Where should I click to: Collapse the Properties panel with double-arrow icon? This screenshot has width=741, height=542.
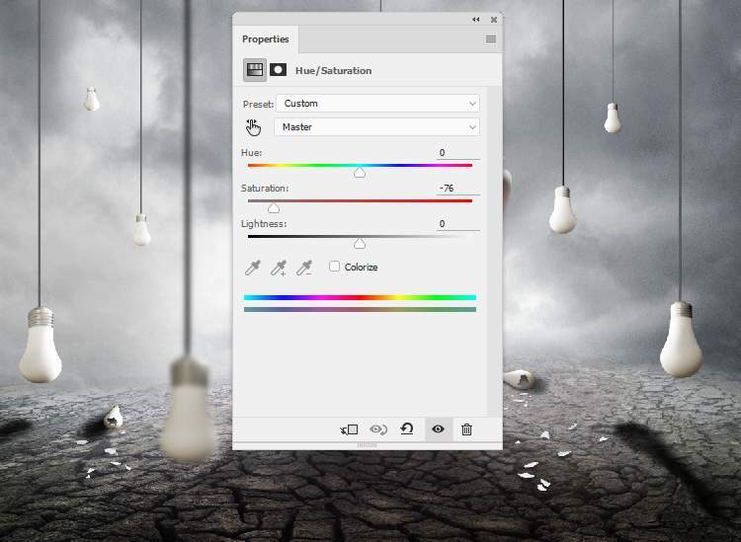point(476,20)
